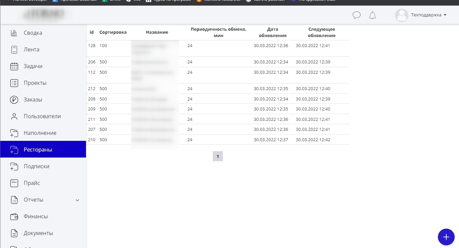Click the Заказы ruble icon

point(14,99)
